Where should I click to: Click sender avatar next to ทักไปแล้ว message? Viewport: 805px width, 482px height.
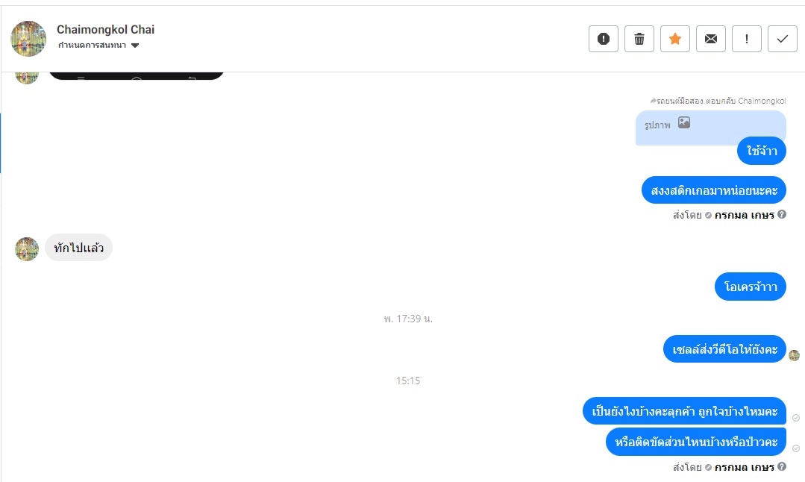pos(27,249)
